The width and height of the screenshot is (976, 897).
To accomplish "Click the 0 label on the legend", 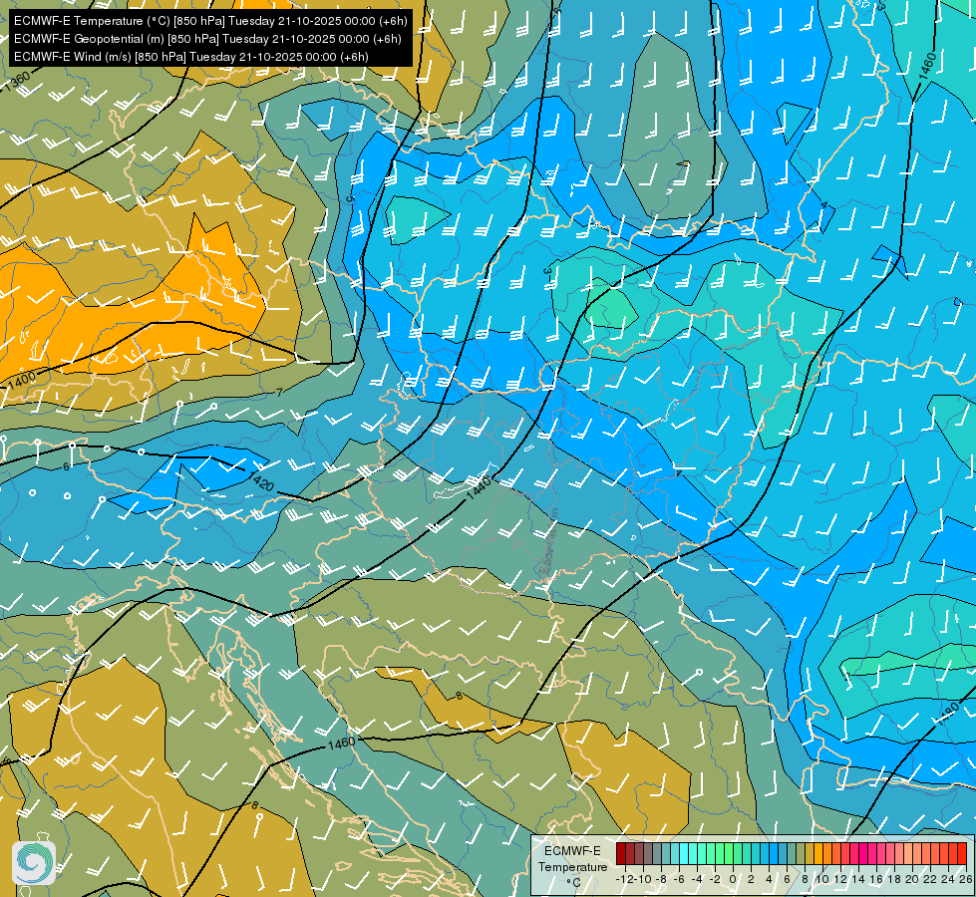I will click(x=733, y=879).
